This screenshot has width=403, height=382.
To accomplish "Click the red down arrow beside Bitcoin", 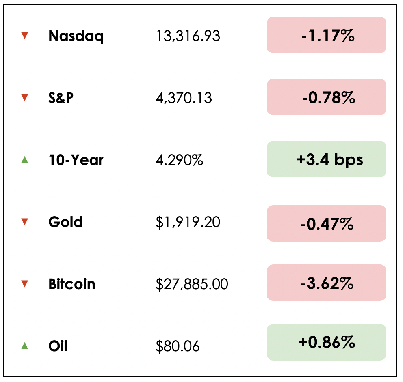I will (x=24, y=284).
